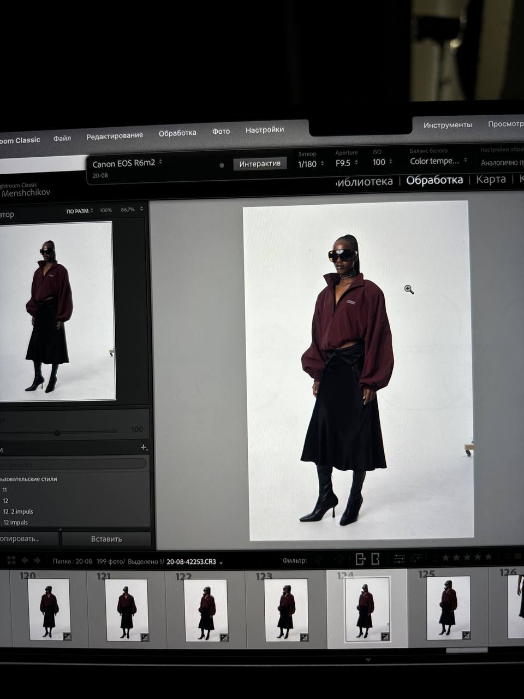Click the presets search filter field
Screen dimensions: 524x699
pos(73,464)
